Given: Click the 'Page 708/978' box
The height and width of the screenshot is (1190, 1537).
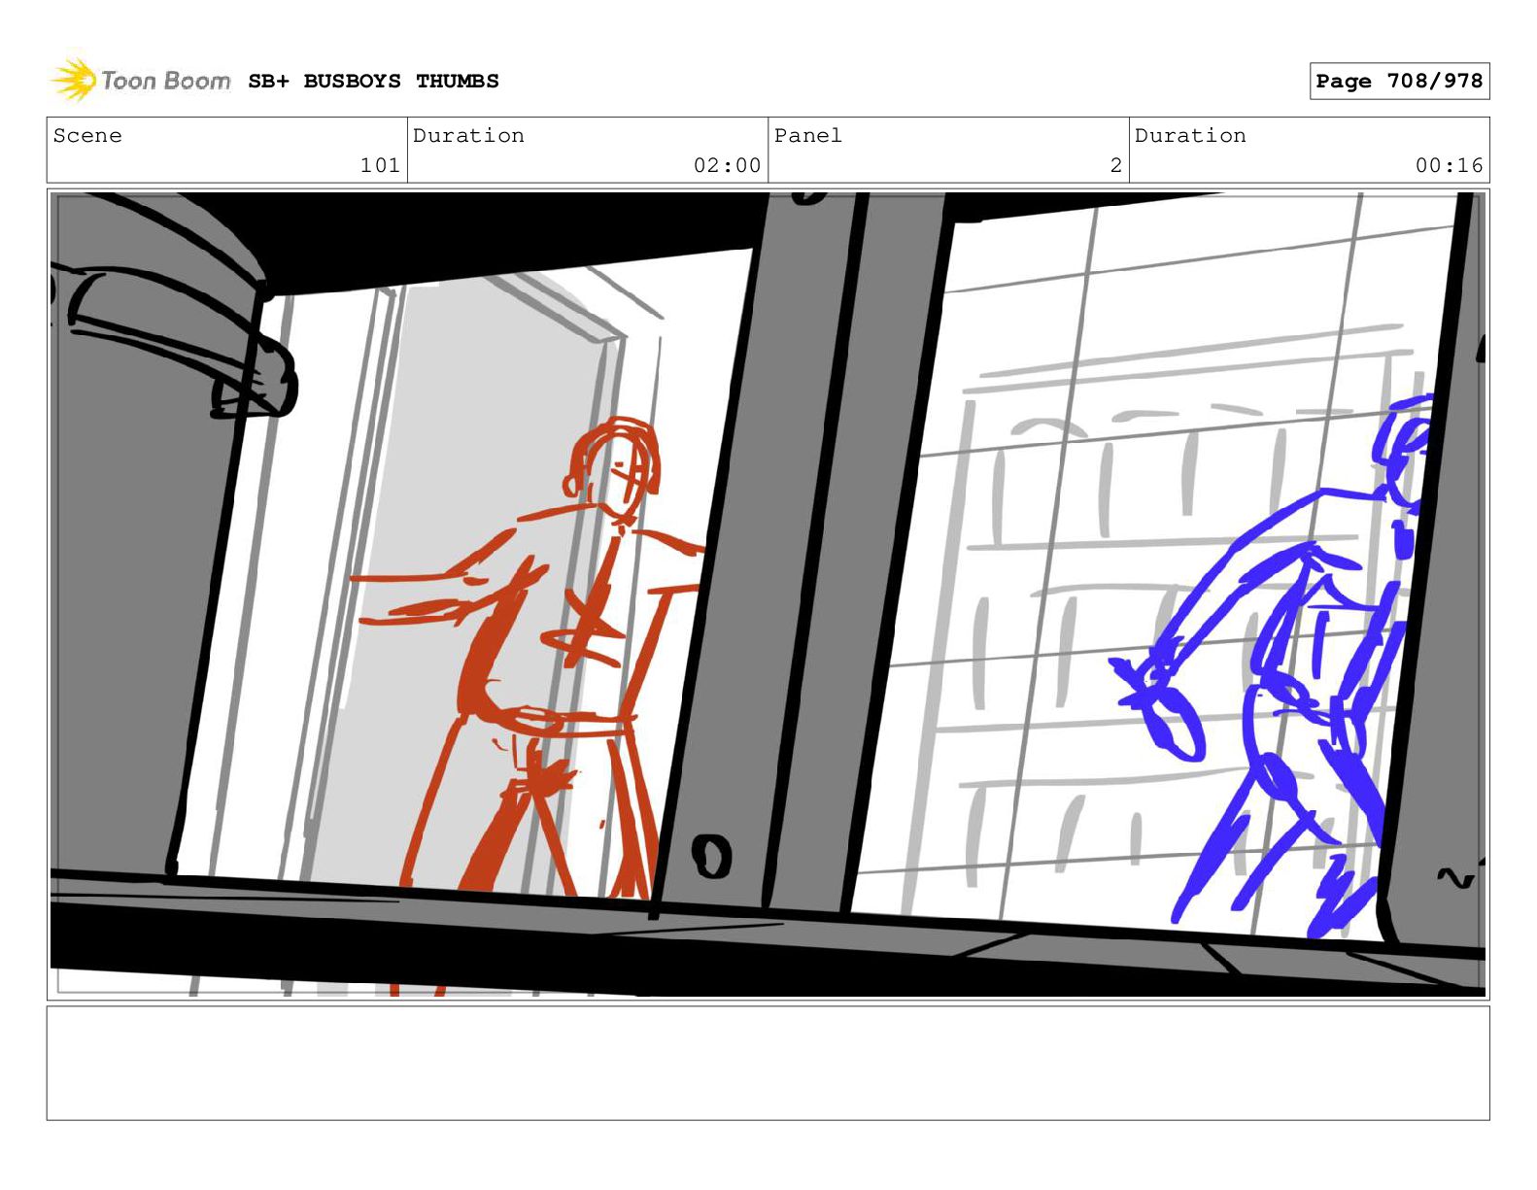Looking at the screenshot, I should 1399,82.
